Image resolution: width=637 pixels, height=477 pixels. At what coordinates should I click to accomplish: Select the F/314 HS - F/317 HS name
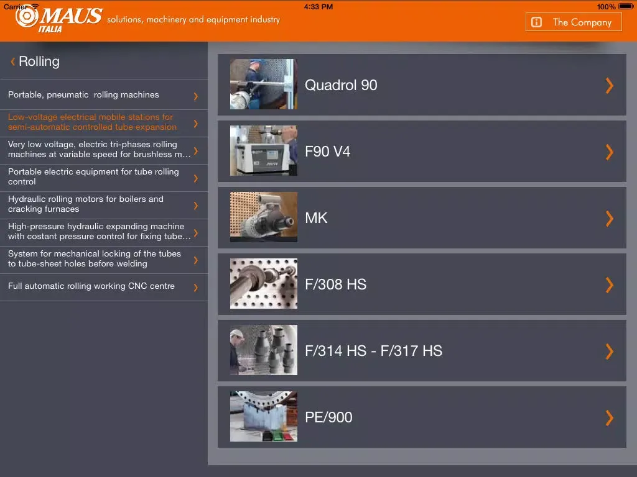coord(373,351)
